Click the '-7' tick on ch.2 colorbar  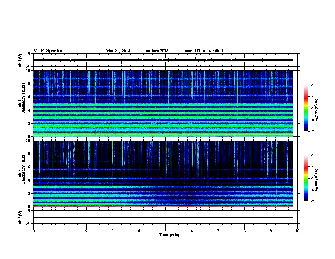tap(312, 201)
